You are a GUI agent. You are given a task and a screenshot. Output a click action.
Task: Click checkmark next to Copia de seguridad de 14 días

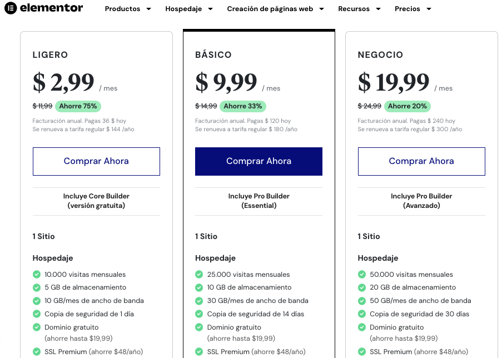[199, 314]
